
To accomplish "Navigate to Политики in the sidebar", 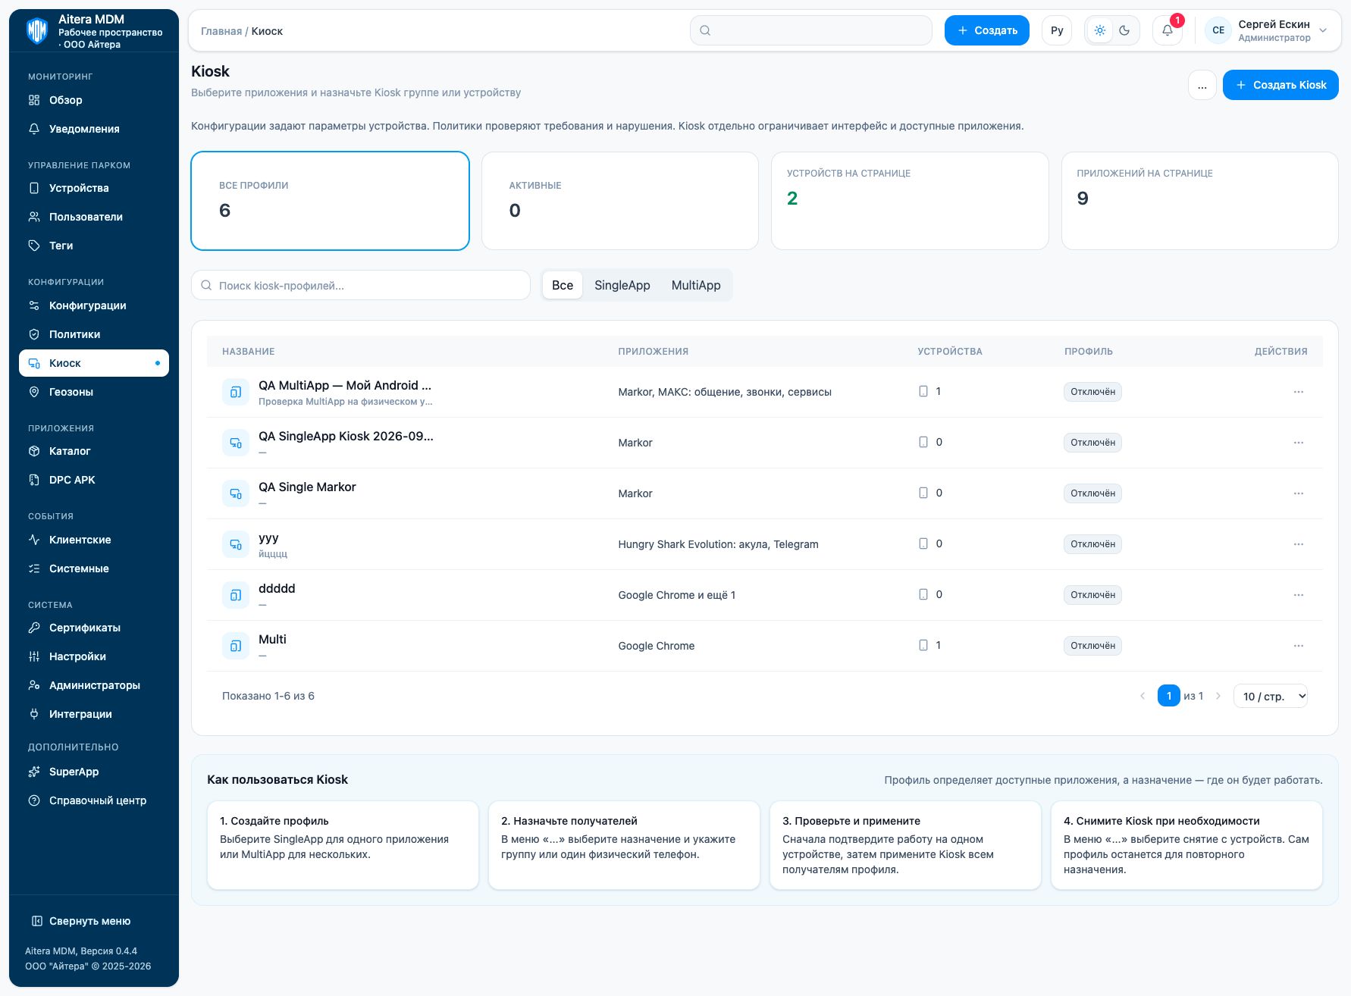I will tap(94, 334).
